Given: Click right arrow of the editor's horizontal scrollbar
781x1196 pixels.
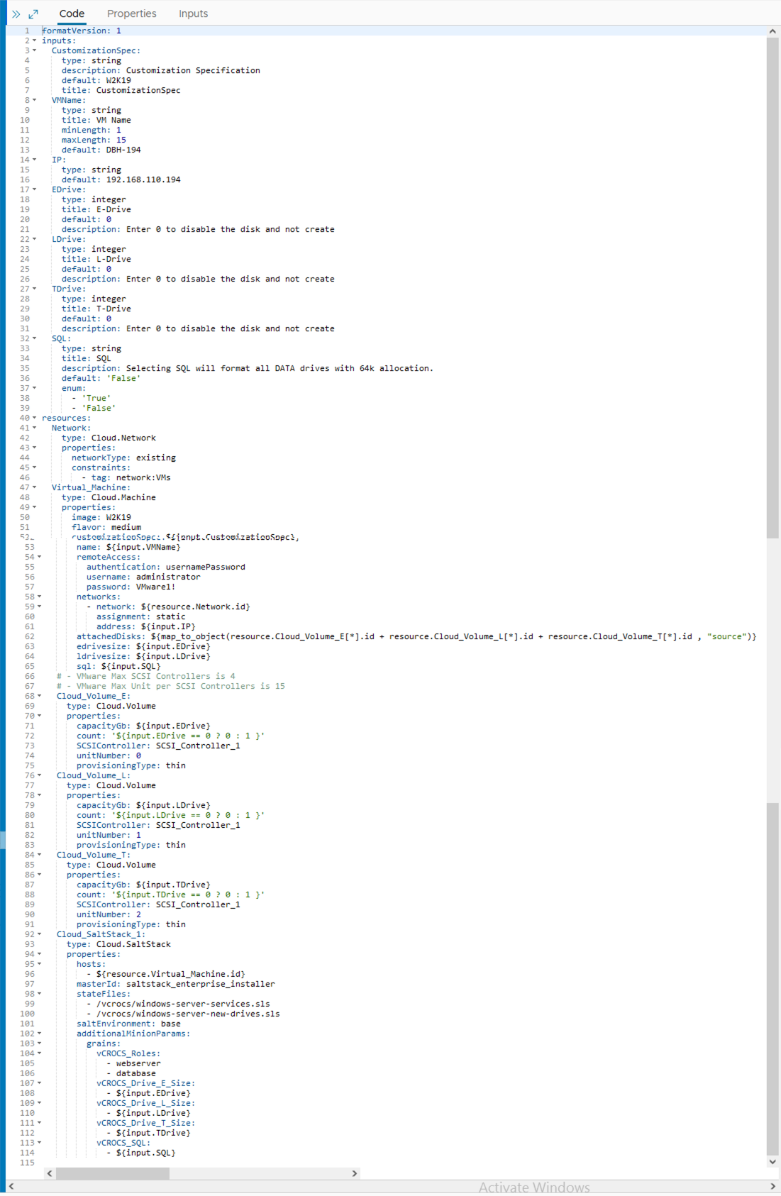Looking at the screenshot, I should tap(355, 1174).
